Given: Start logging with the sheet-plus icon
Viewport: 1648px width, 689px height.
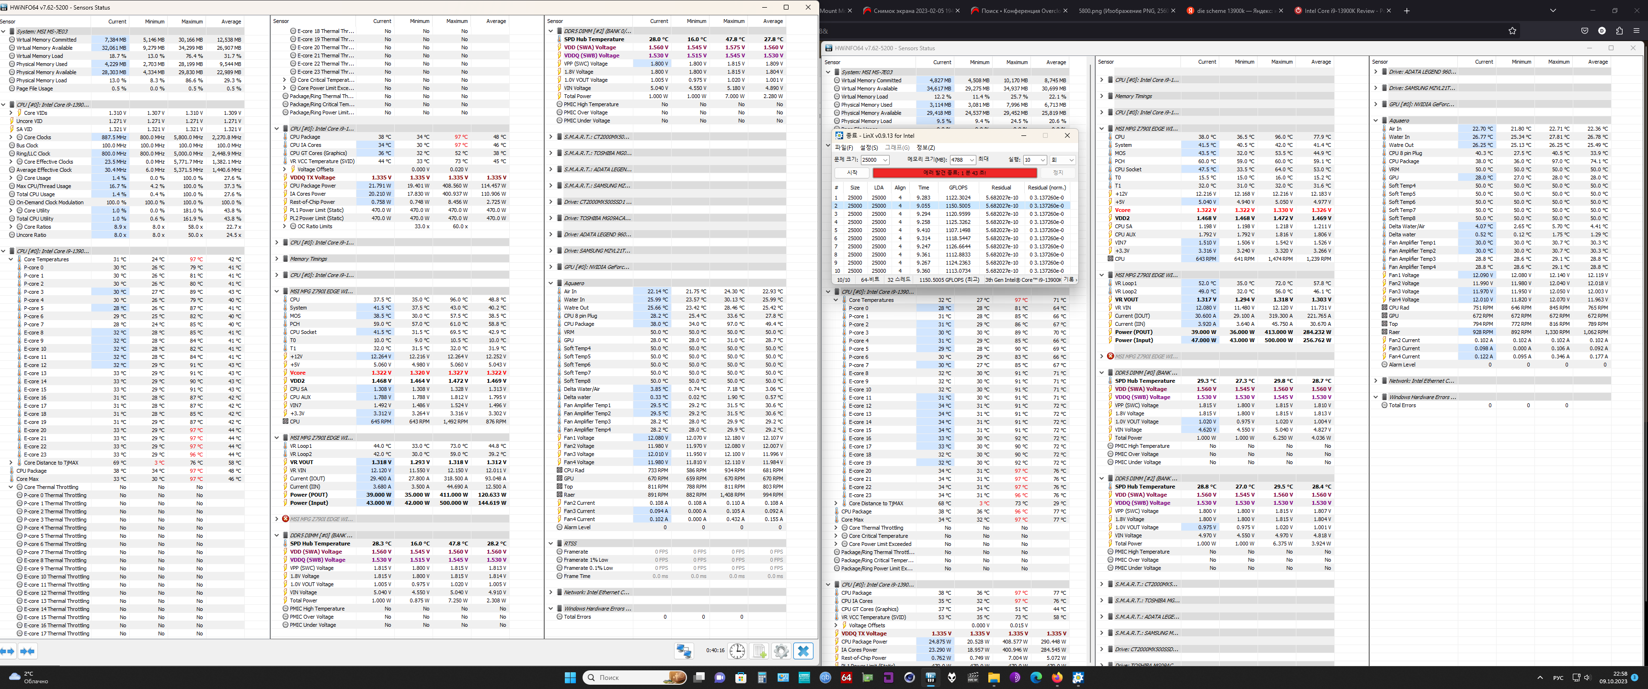Looking at the screenshot, I should (x=759, y=651).
